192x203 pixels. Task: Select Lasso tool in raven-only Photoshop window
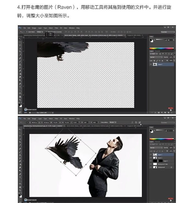(x=20, y=45)
